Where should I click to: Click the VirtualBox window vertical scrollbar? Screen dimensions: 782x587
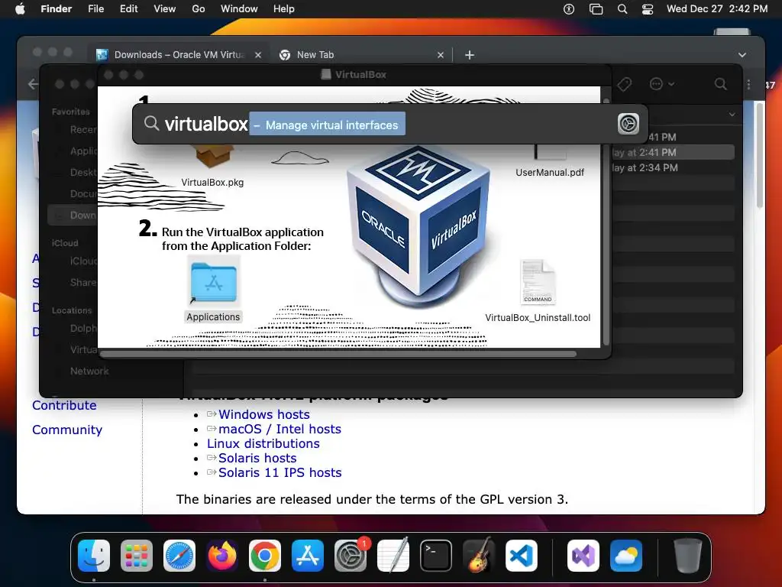click(x=606, y=221)
